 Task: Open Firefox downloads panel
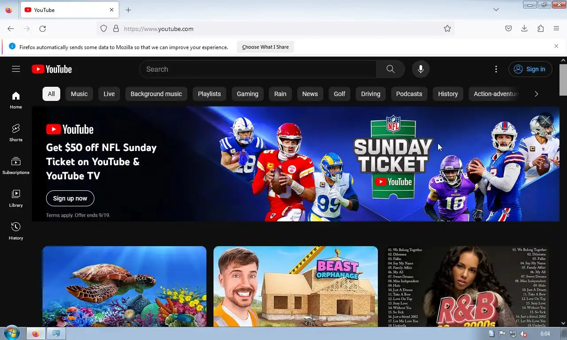click(x=524, y=29)
